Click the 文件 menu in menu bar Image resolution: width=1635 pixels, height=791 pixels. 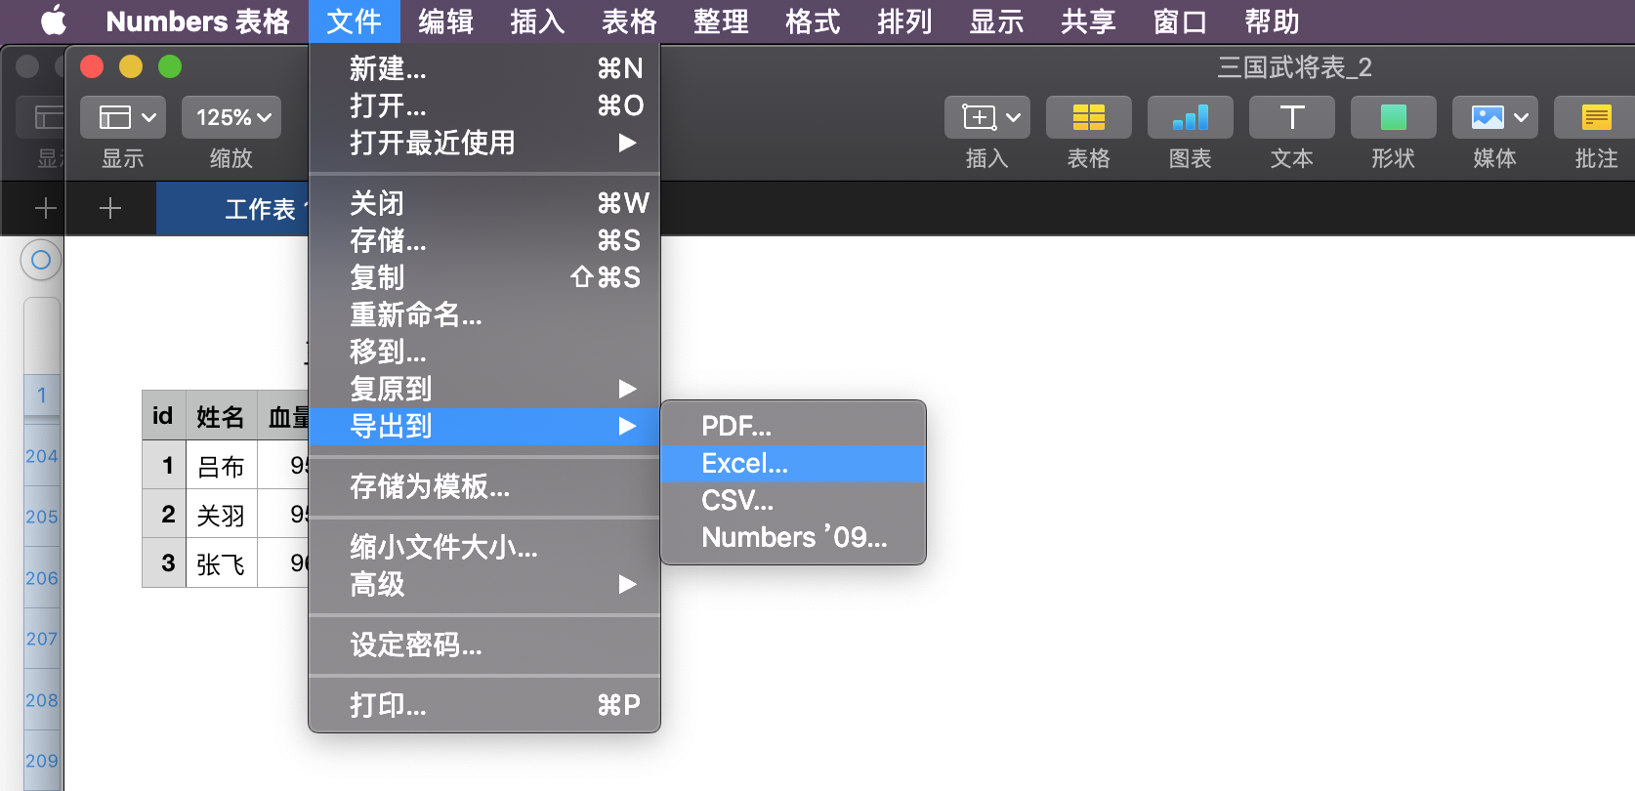click(354, 21)
